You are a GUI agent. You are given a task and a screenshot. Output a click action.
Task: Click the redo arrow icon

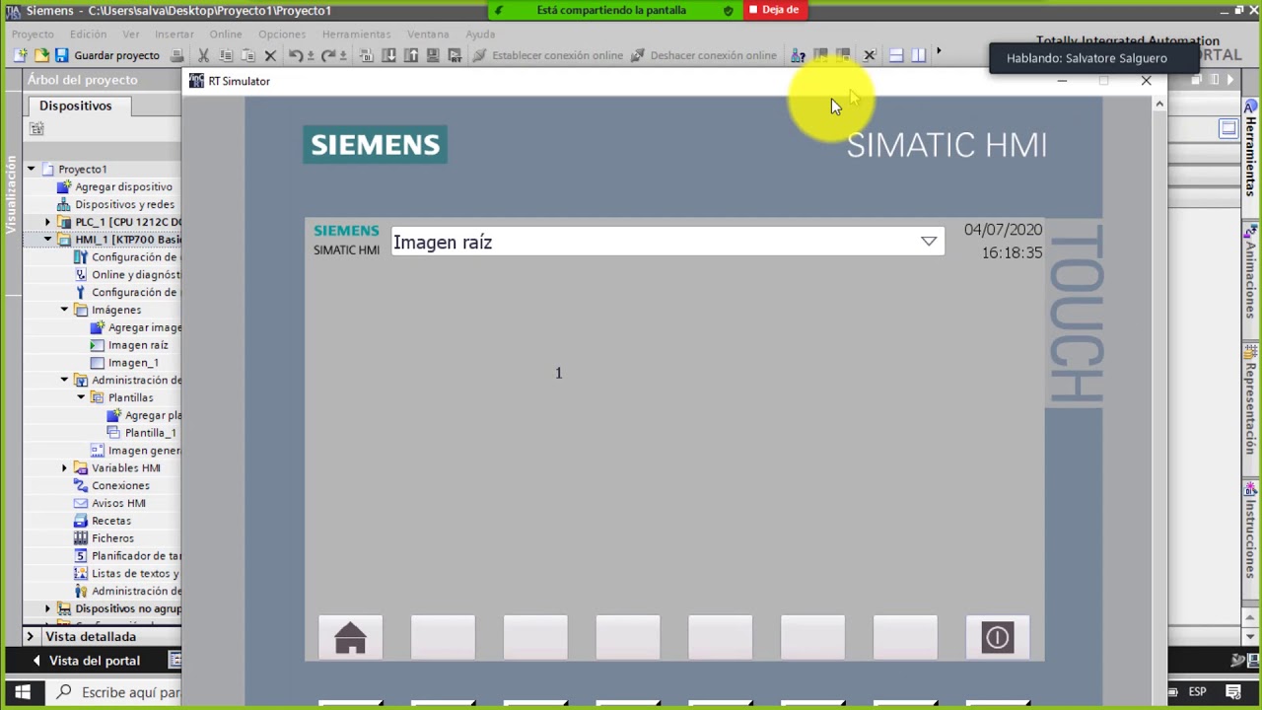328,55
